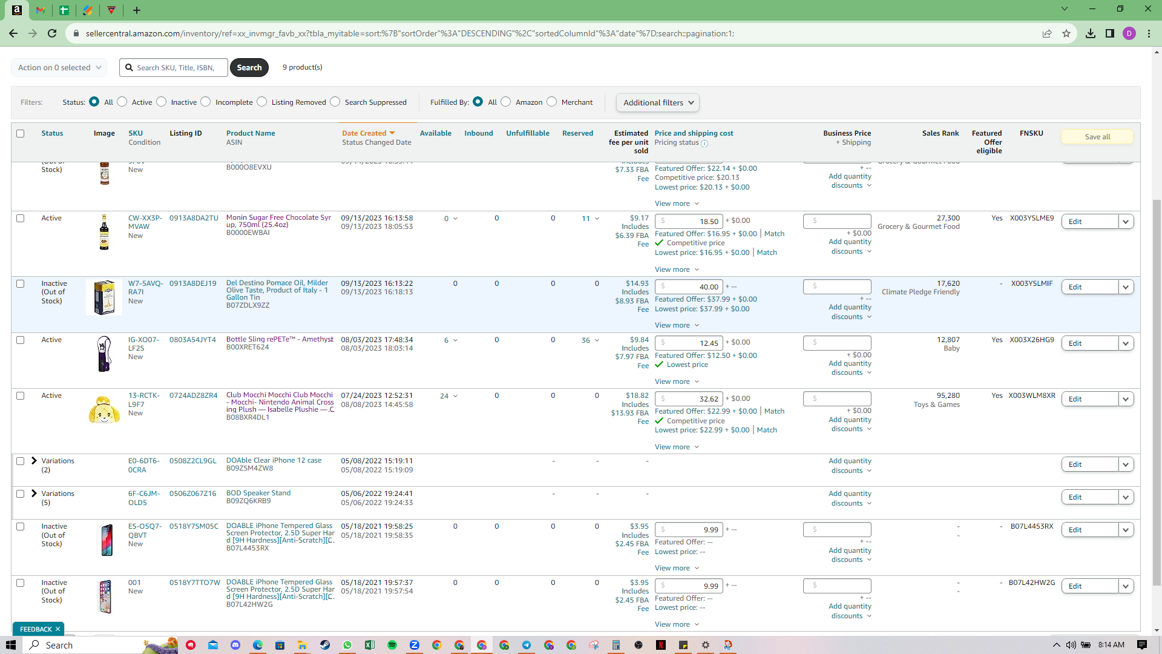This screenshot has height=654, width=1162.
Task: Click the Windows Start button
Action: click(x=10, y=645)
